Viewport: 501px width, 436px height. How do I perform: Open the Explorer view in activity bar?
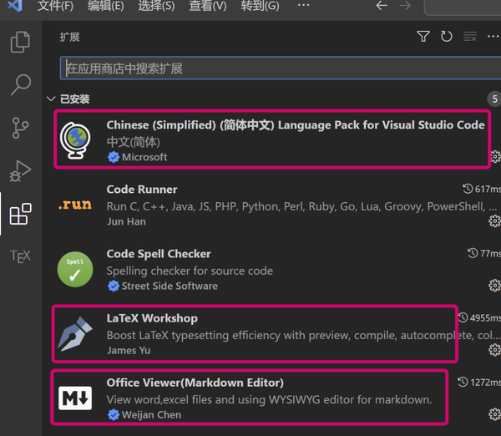20,42
